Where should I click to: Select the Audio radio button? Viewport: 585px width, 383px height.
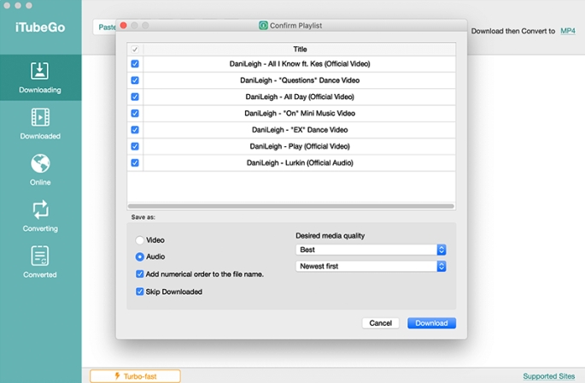(139, 256)
